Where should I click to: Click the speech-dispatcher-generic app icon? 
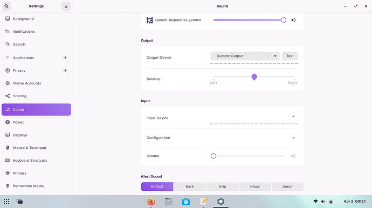tap(150, 20)
